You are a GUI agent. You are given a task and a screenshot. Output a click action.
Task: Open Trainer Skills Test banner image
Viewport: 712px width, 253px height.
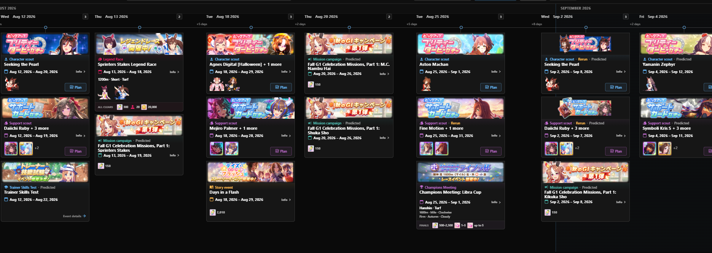[x=45, y=172]
